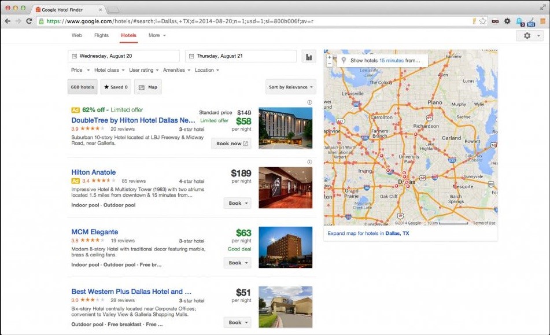Image resolution: width=550 pixels, height=335 pixels.
Task: Open the MCM Elegante hotel link
Action: 95,232
